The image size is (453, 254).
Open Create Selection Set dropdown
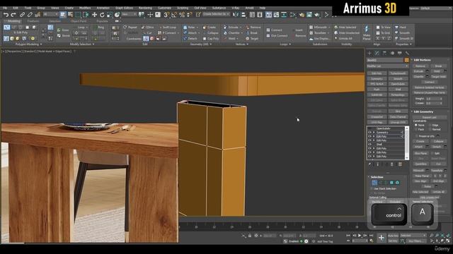pyautogui.click(x=216, y=14)
